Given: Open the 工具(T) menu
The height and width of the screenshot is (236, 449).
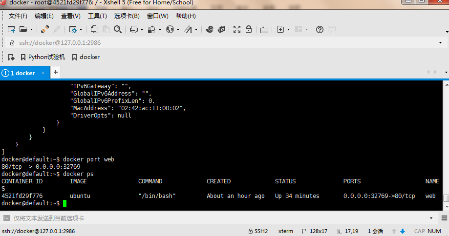Looking at the screenshot, I should tap(97, 16).
